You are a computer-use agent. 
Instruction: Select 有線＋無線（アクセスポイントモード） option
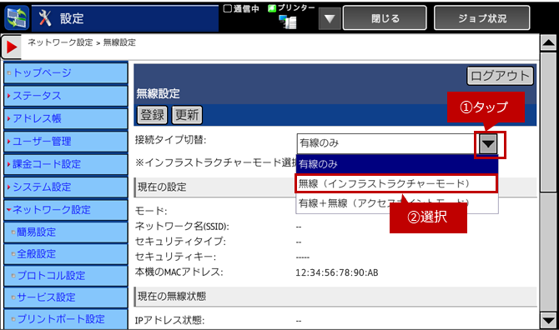click(397, 203)
